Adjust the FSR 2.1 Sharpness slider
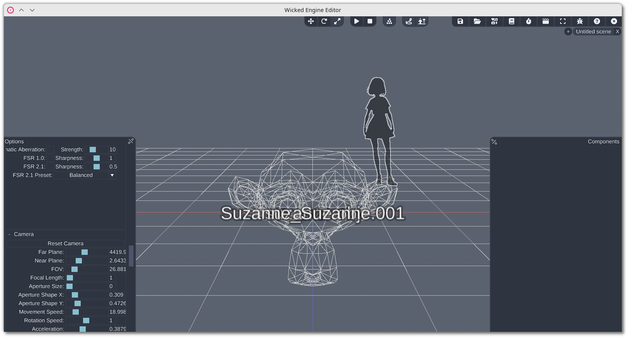This screenshot has width=628, height=338. coord(96,167)
